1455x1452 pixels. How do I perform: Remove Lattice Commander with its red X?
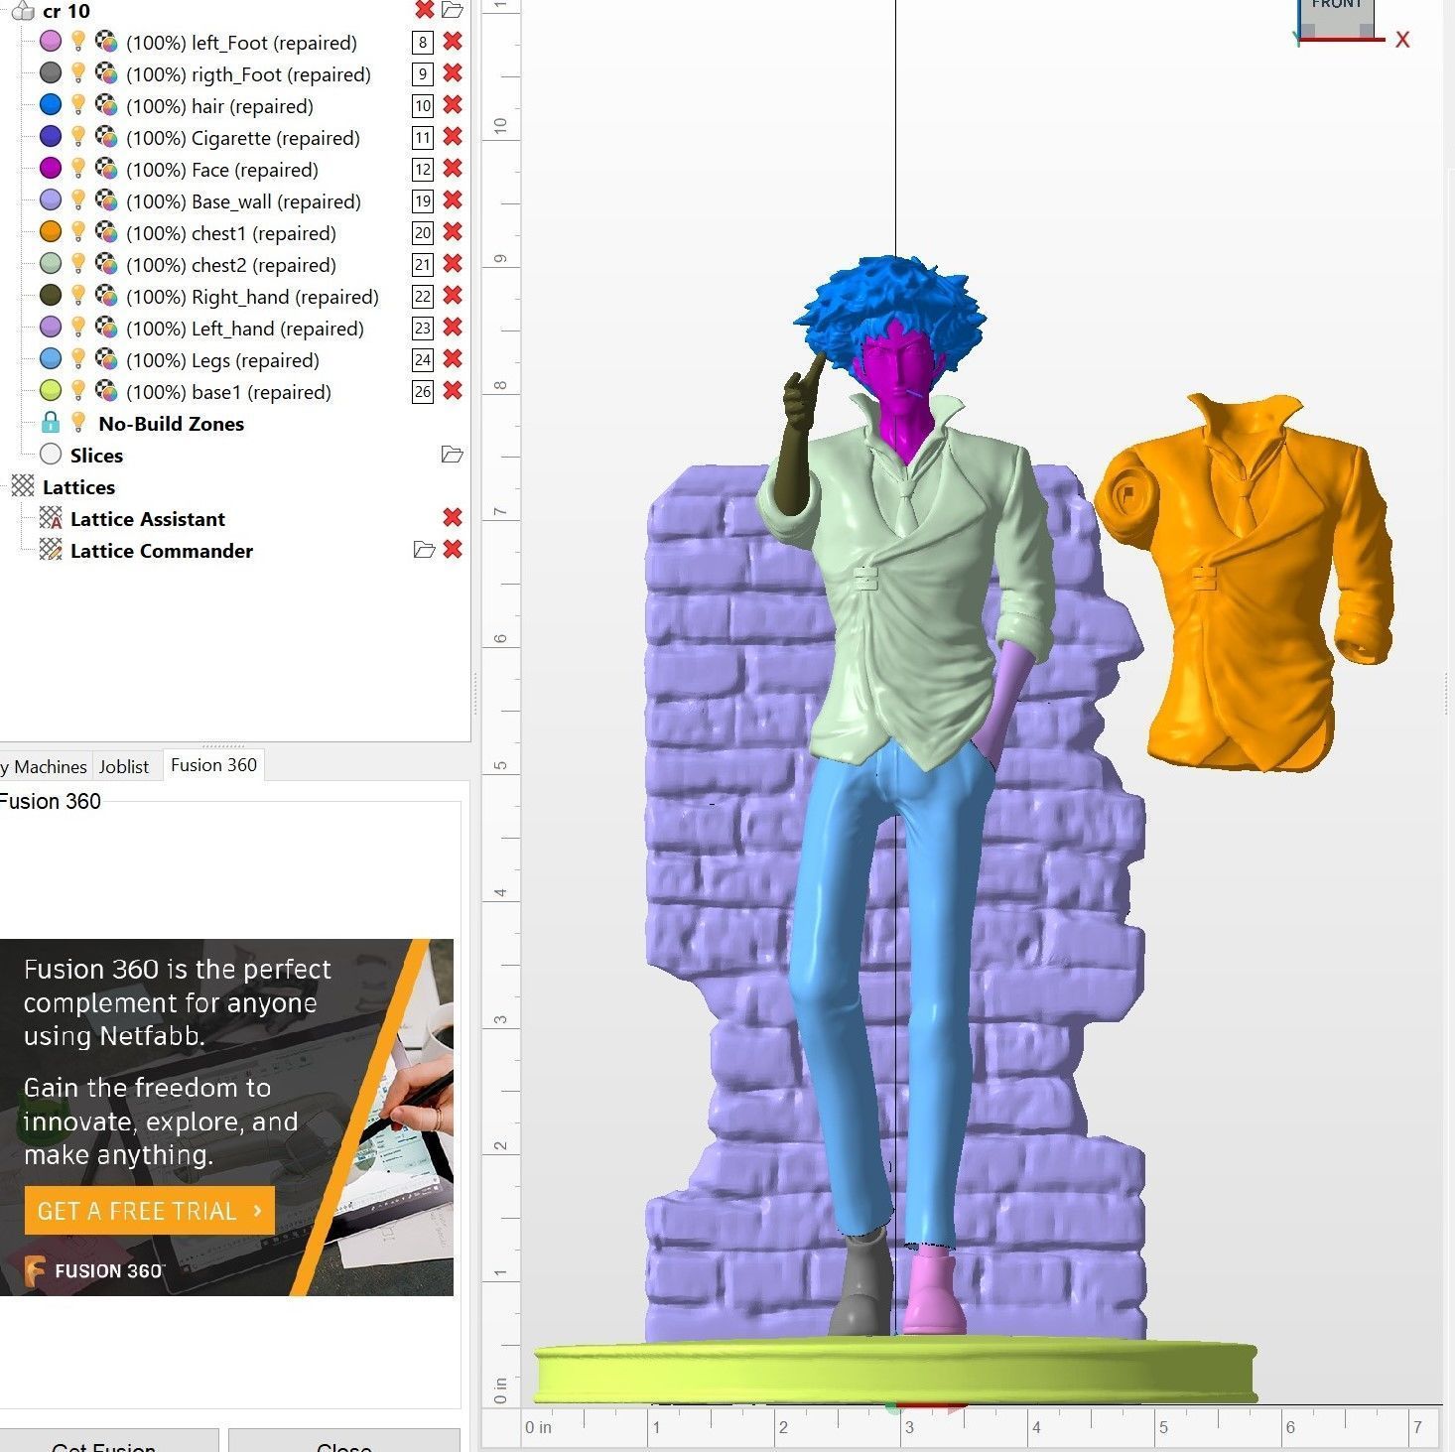click(453, 550)
